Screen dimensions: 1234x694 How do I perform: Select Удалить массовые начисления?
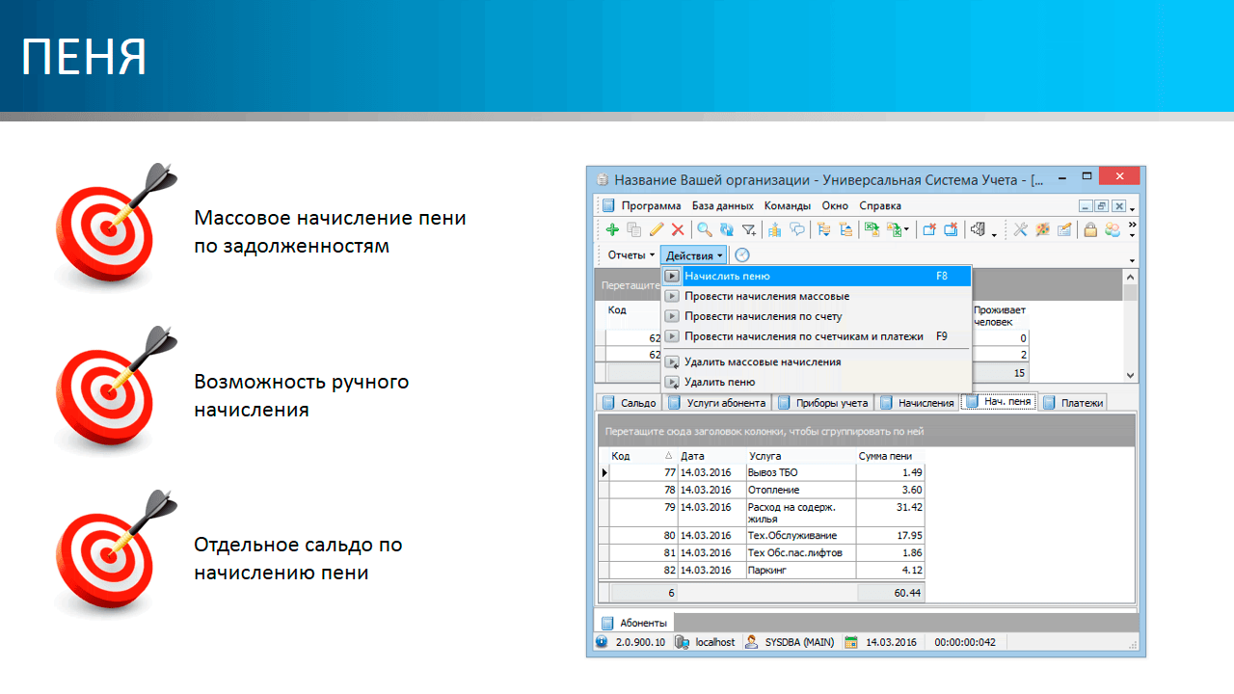pyautogui.click(x=817, y=361)
